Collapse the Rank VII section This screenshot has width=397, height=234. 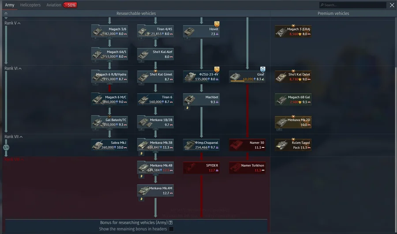[21, 137]
